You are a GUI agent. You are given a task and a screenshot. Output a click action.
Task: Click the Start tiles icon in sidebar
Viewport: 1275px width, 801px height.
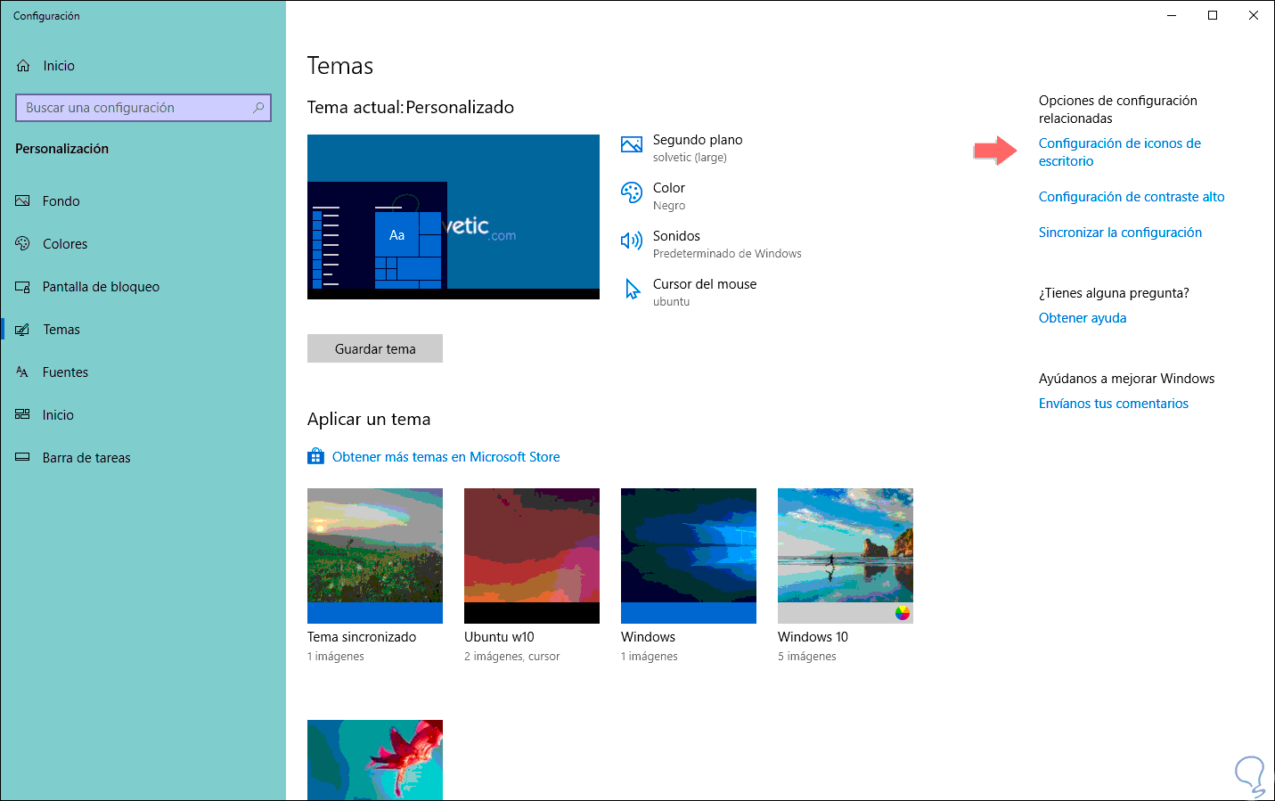coord(23,415)
